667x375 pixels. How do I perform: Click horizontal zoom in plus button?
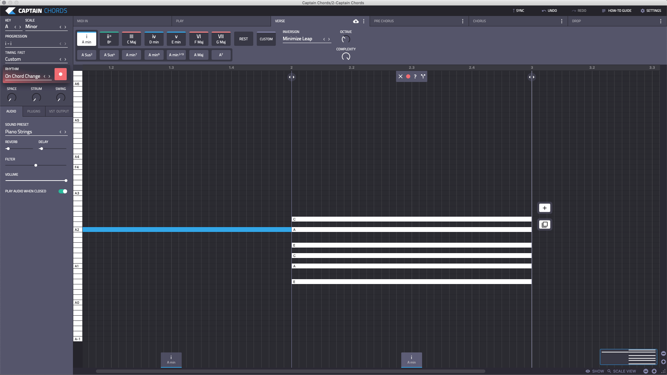(x=654, y=371)
